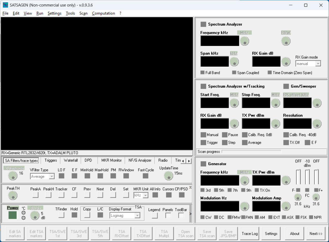Screen dimensions: 329x242
Task: Click the Copy button in TSA group
Action: click(x=87, y=215)
